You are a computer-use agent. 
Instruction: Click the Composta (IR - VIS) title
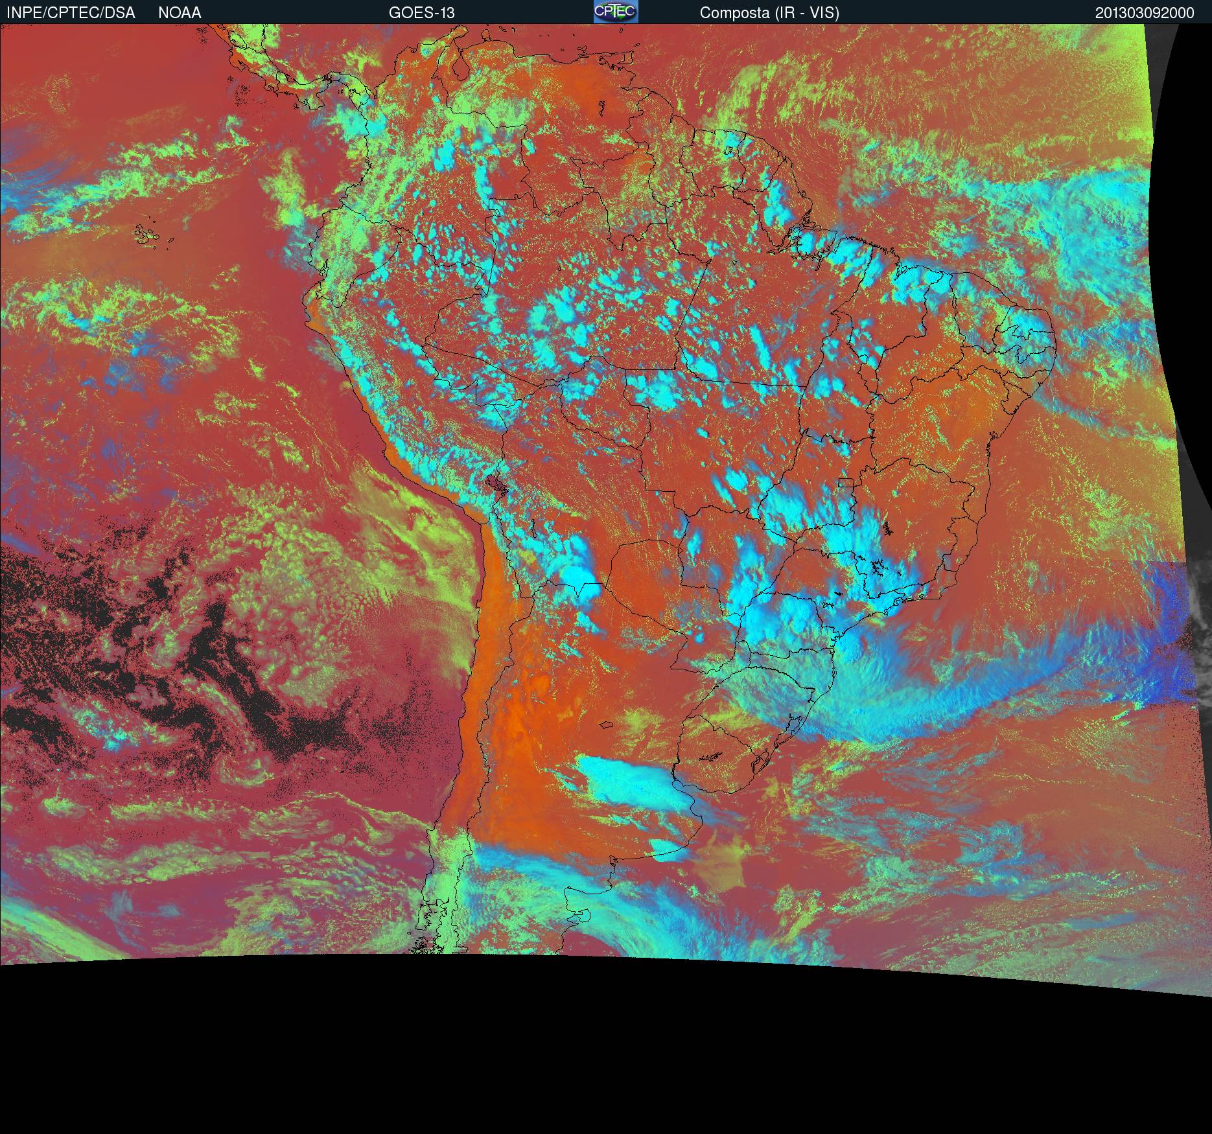(x=769, y=13)
